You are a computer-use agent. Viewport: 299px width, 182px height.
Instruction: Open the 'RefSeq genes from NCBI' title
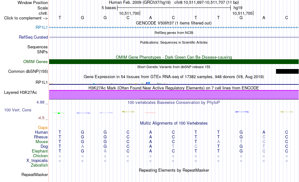point(174,33)
